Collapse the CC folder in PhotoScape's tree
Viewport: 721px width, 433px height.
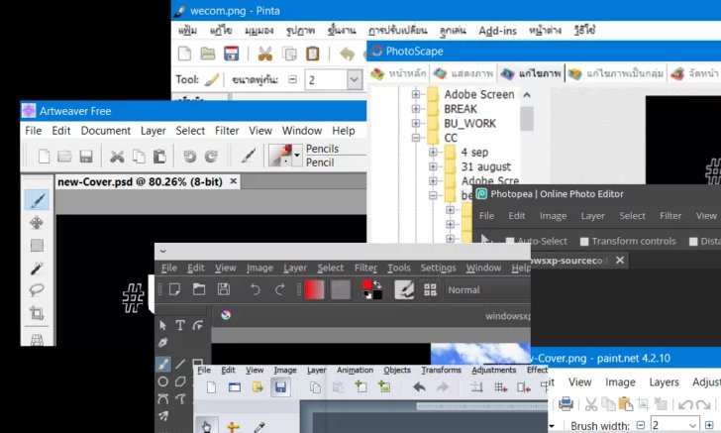416,137
